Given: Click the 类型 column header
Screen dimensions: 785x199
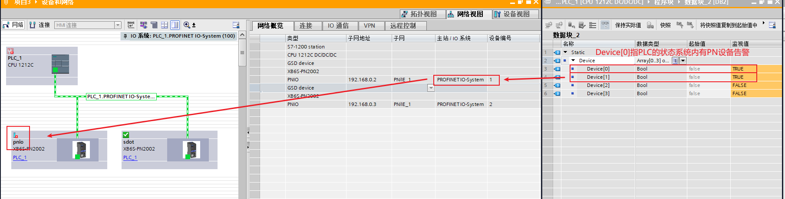Looking at the screenshot, I should pyautogui.click(x=316, y=38).
